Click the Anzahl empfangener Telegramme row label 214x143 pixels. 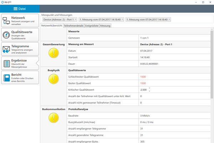coord(87,129)
